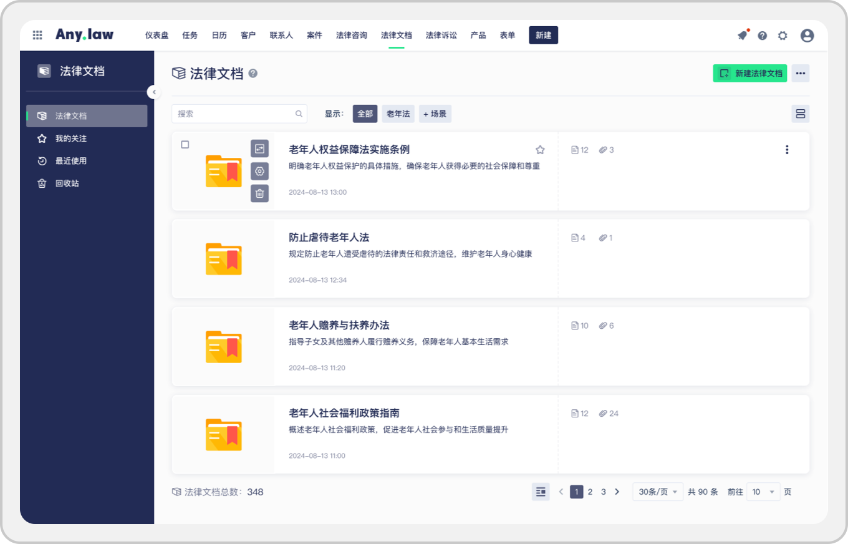This screenshot has height=544, width=848.
Task: Click the 新建 button in the top bar
Action: pyautogui.click(x=543, y=36)
